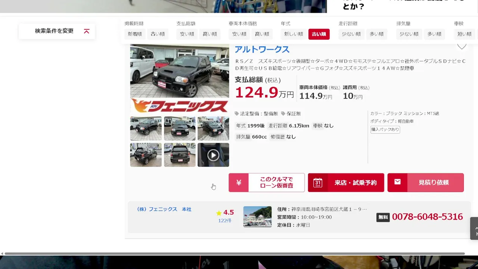Viewport: 478px width, 269px height.
Task: Click the 124.9万円 total price
Action: [264, 92]
